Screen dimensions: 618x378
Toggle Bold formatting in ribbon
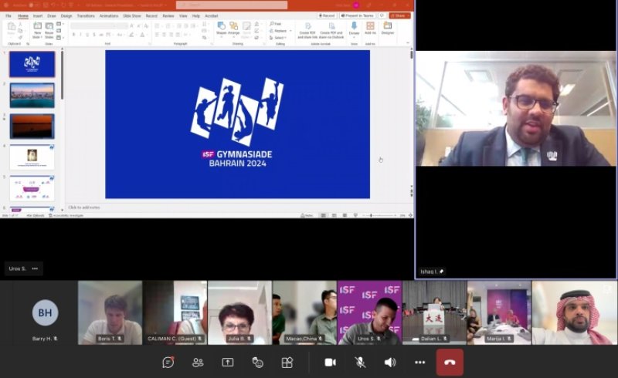tap(73, 35)
